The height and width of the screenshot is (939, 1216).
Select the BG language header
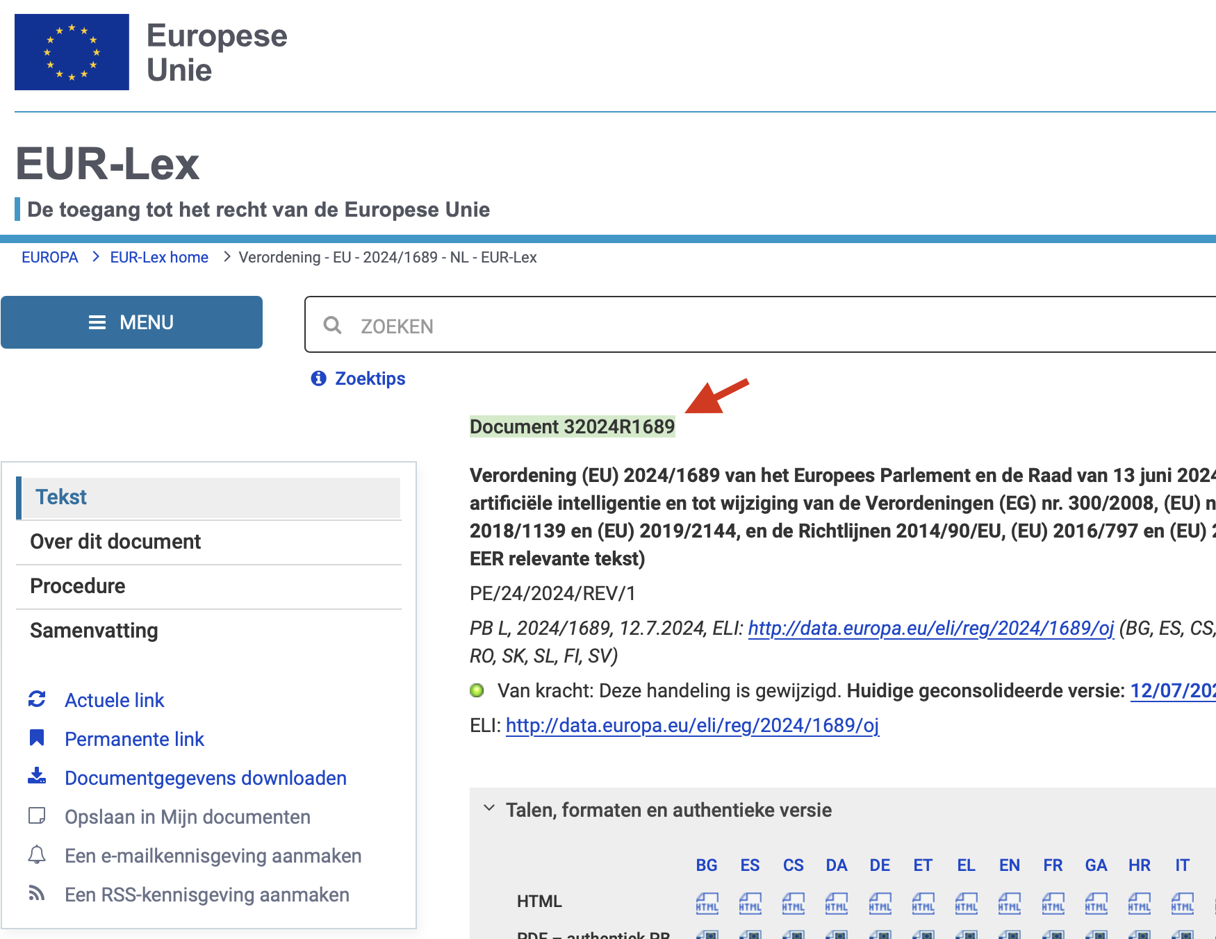(707, 865)
